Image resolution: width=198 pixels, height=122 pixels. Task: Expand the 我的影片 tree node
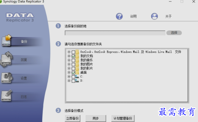[69, 68]
